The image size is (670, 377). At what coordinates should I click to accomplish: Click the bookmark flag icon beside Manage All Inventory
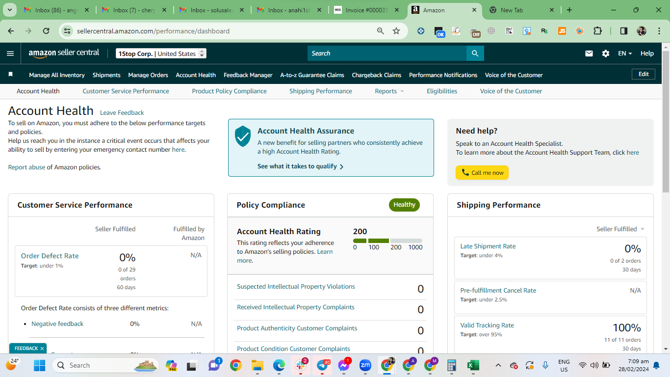coord(11,75)
